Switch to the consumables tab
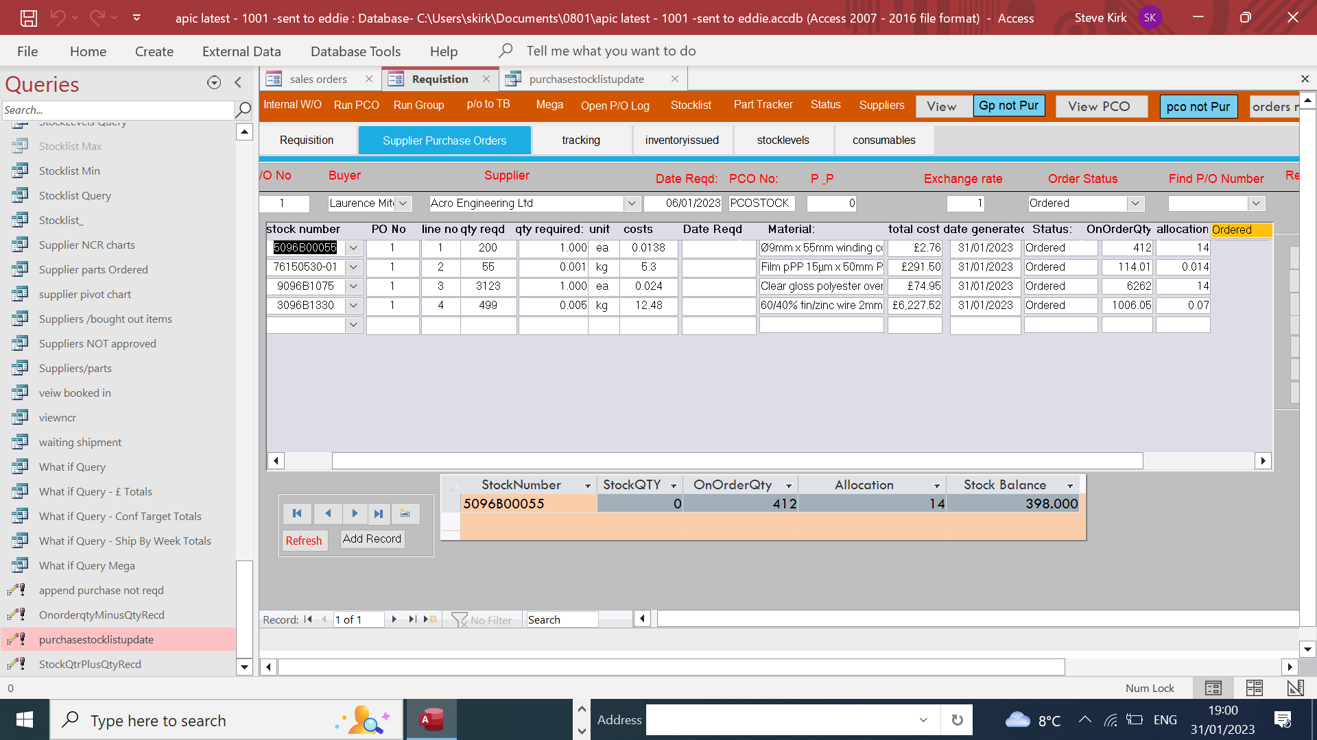The height and width of the screenshot is (740, 1317). point(883,140)
